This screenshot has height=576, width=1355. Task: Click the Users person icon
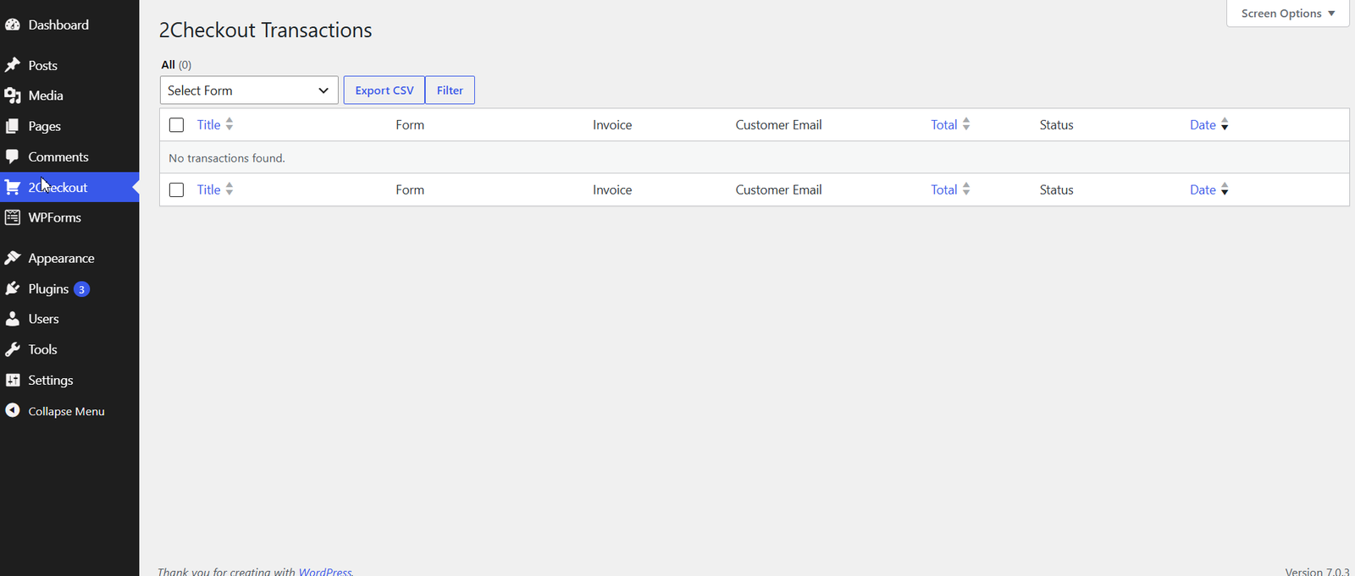(13, 319)
